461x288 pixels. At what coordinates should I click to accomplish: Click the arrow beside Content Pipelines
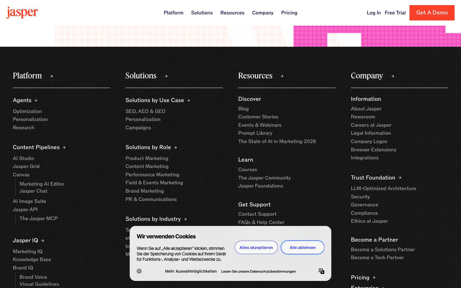(64, 148)
